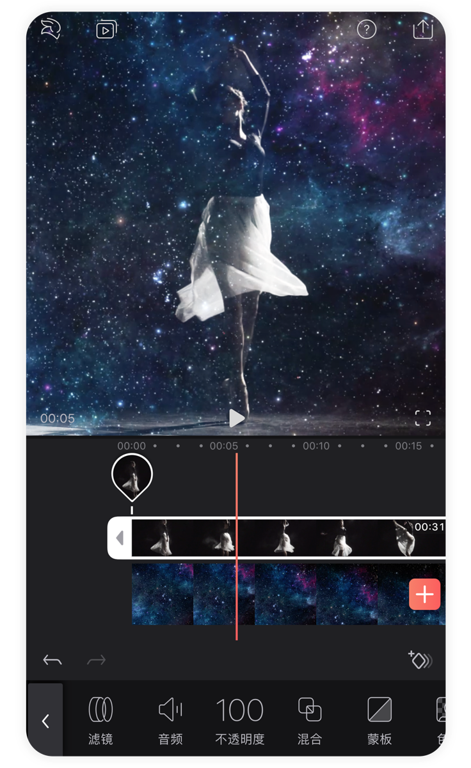Enter fullscreen preview mode
This screenshot has width=471, height=768.
[x=423, y=418]
